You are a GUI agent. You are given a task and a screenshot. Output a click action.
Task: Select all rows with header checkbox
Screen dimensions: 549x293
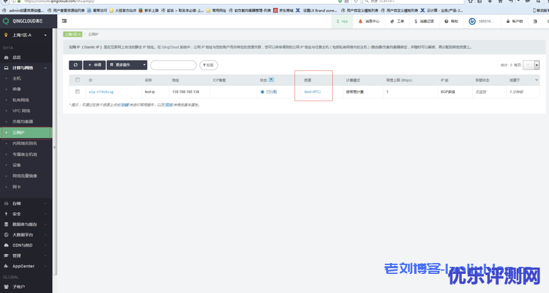coord(78,80)
